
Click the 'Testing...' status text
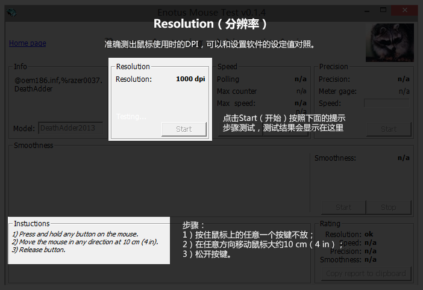click(x=131, y=117)
